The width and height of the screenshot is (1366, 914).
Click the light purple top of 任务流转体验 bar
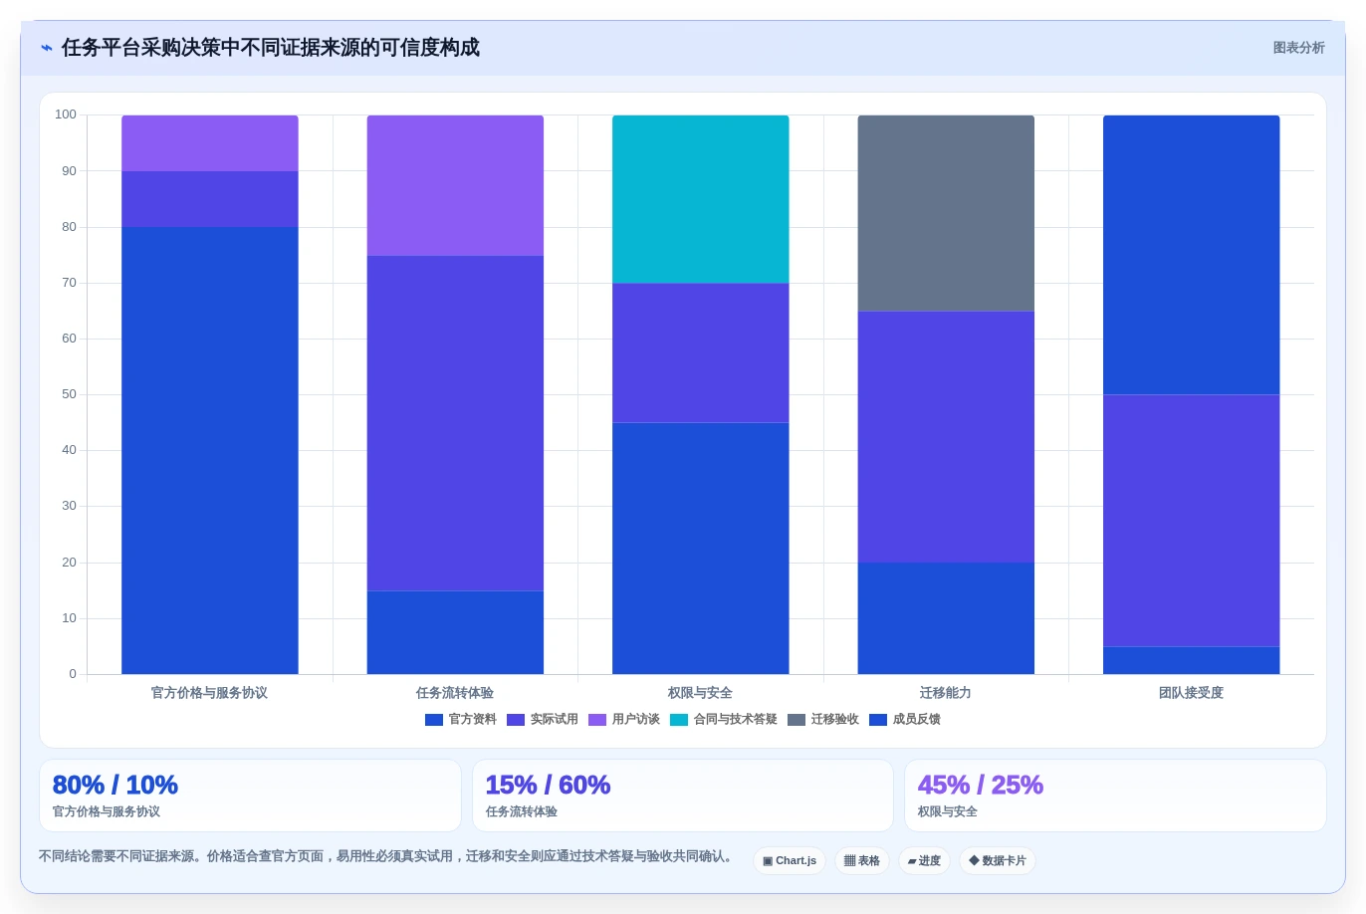click(455, 185)
